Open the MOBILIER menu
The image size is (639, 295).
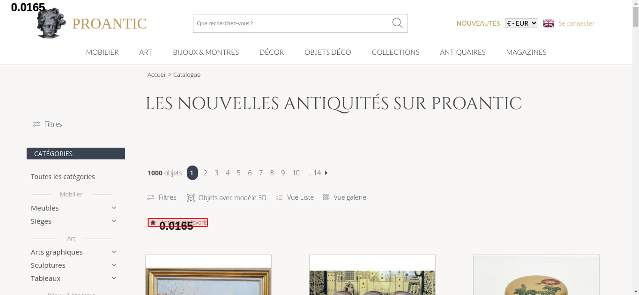(x=102, y=52)
